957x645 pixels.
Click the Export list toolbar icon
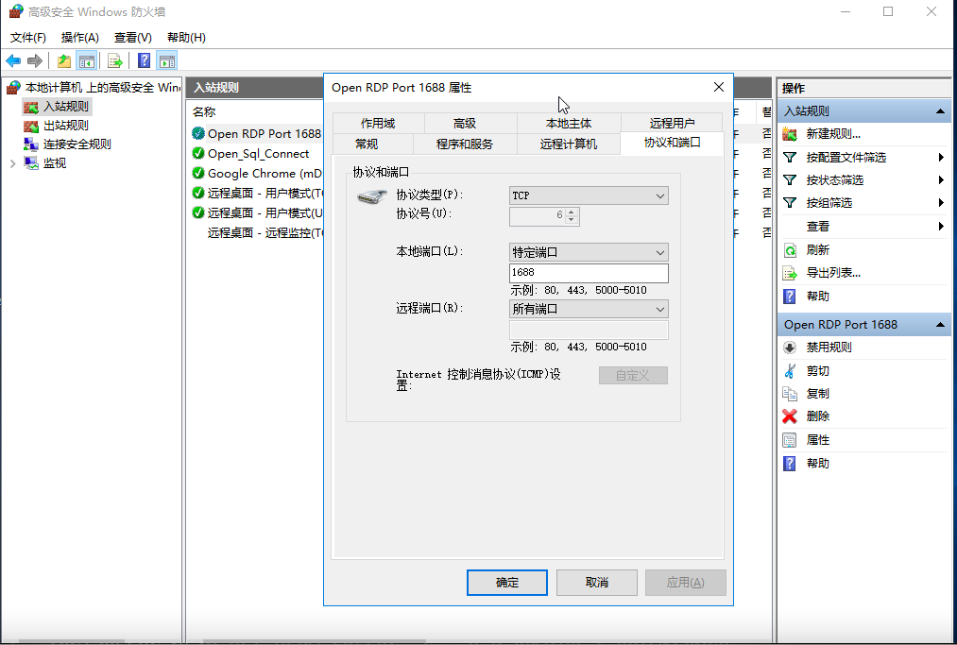click(114, 60)
